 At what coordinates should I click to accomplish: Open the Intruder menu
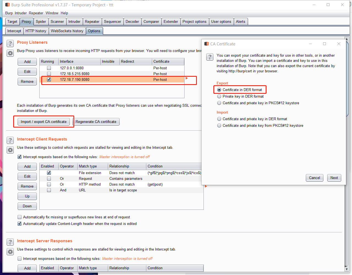pyautogui.click(x=21, y=13)
